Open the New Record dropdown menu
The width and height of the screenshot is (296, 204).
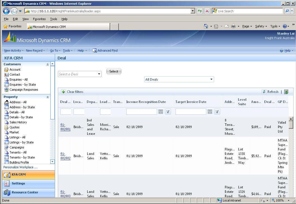click(x=35, y=51)
